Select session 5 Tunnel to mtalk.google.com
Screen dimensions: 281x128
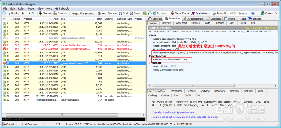point(73,38)
